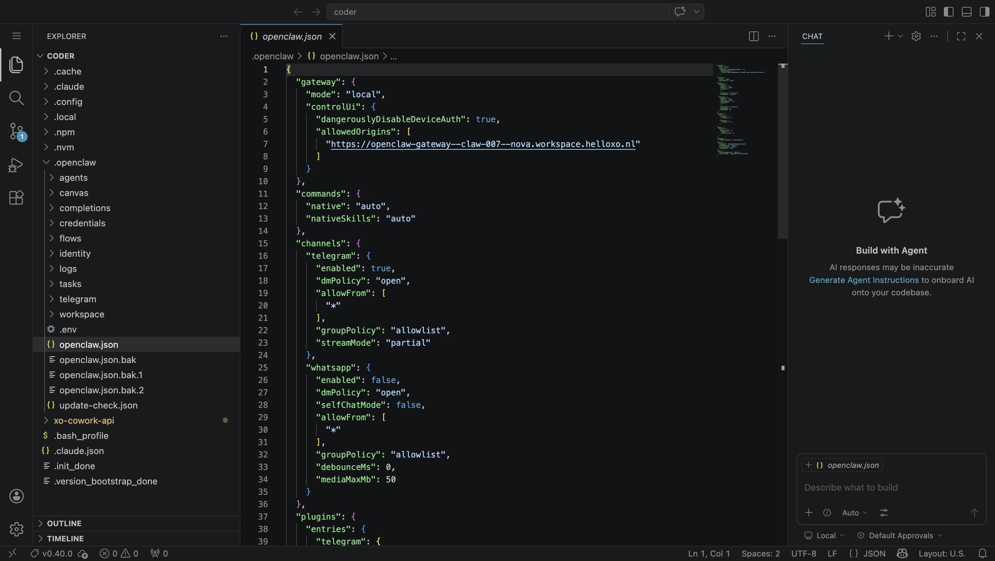Send chat message with arrow icon
Screen dimensions: 995x561
tap(974, 512)
